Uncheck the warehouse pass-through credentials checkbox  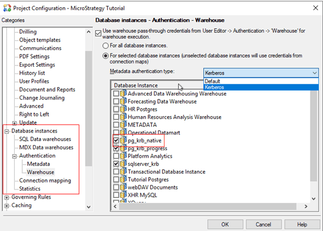[x=98, y=33]
